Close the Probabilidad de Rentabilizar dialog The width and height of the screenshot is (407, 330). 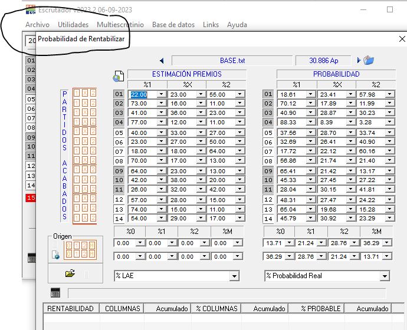click(402, 39)
